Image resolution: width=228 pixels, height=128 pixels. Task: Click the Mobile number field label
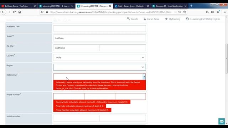coord(14,116)
